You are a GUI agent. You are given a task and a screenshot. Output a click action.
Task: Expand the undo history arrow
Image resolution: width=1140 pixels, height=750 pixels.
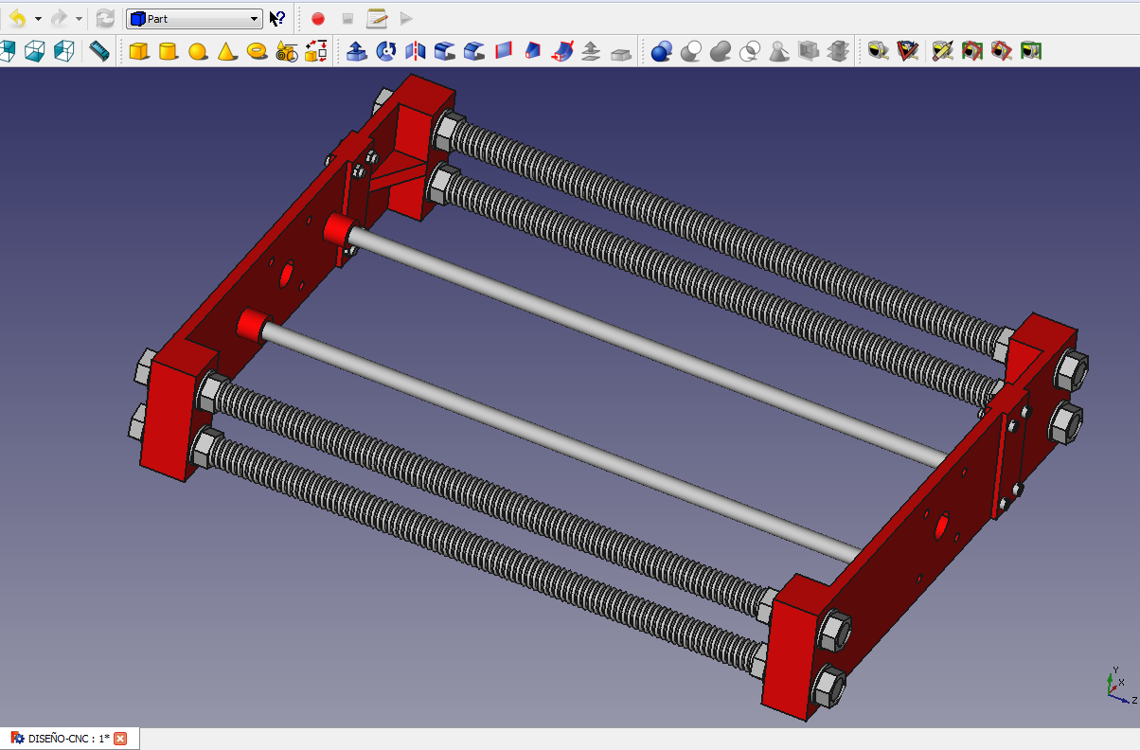(38, 19)
